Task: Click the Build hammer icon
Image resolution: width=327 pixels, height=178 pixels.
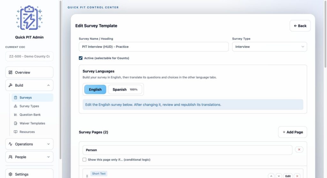Action: pyautogui.click(x=11, y=85)
